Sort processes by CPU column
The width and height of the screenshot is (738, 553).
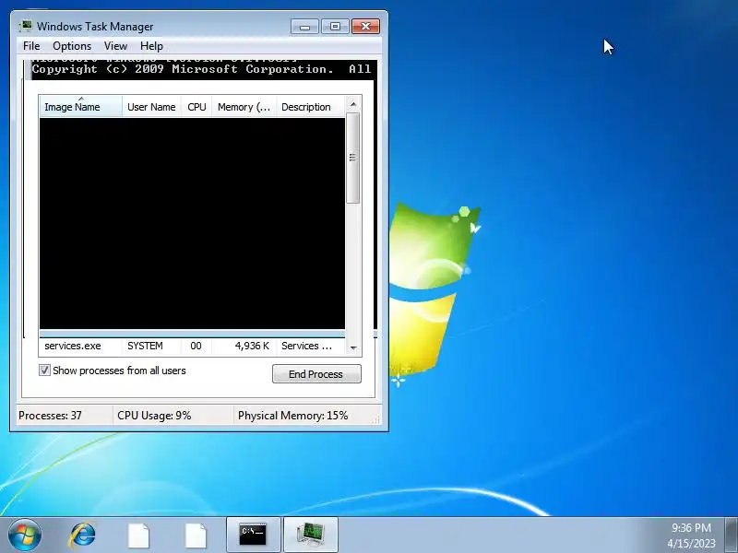point(196,107)
